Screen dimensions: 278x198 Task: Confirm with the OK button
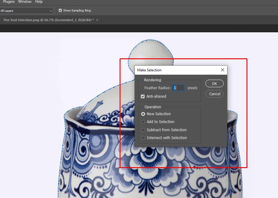click(214, 83)
